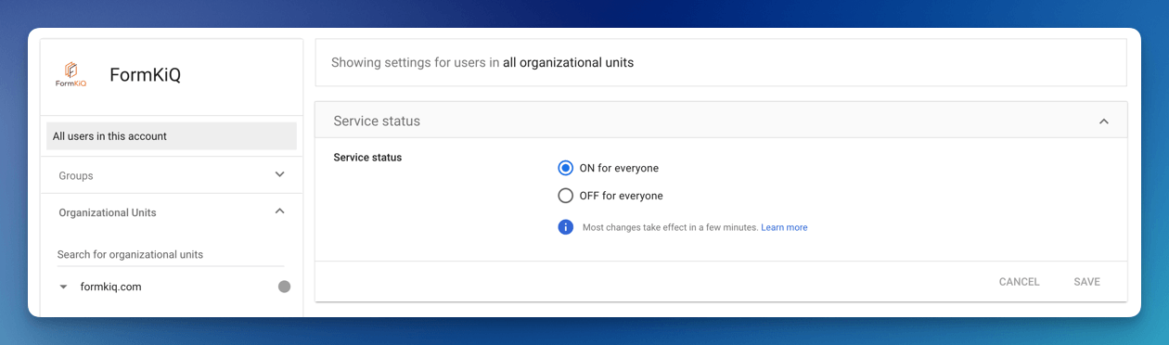The height and width of the screenshot is (345, 1169).
Task: Expand the Groups section chevron
Action: click(280, 174)
